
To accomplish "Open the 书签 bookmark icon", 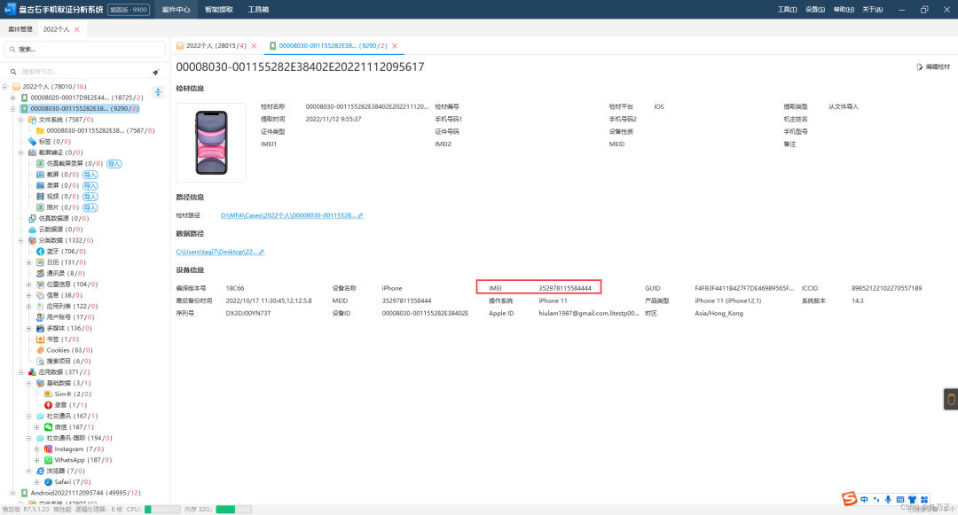I will click(40, 339).
